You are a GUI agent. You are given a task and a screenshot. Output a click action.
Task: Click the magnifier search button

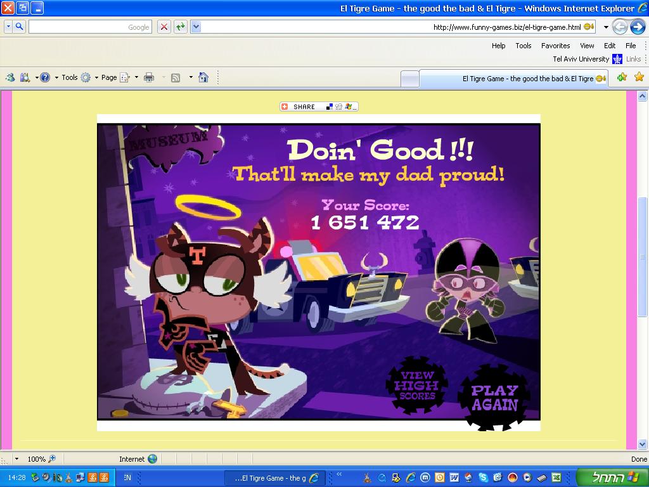pos(19,27)
